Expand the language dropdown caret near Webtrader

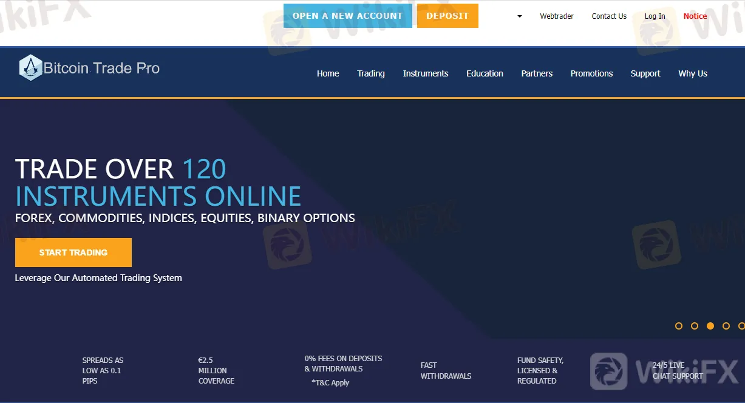point(519,16)
